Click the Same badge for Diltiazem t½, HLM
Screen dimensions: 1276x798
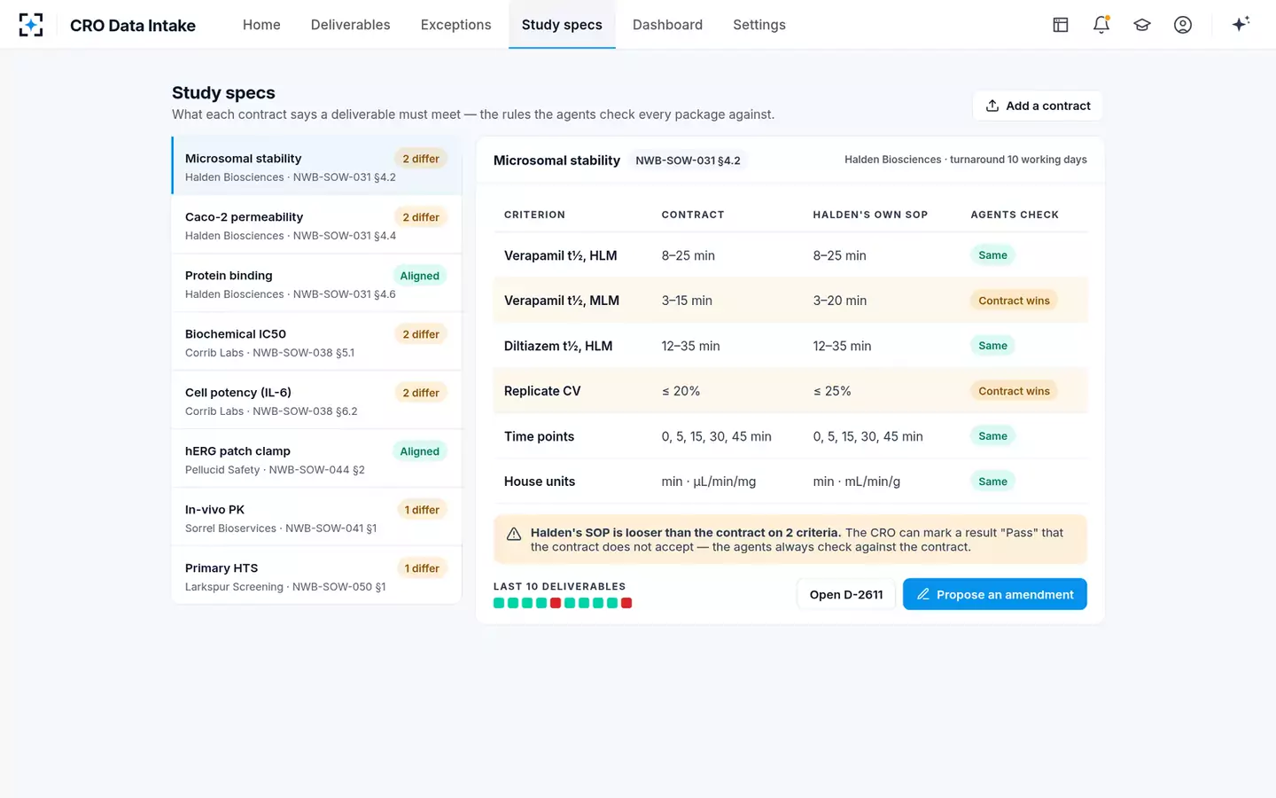(992, 346)
